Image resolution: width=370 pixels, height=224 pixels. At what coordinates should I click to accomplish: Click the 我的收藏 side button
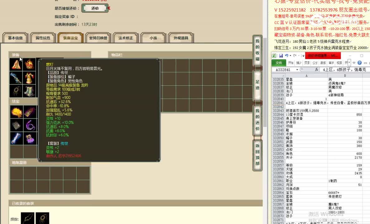[x=257, y=50]
